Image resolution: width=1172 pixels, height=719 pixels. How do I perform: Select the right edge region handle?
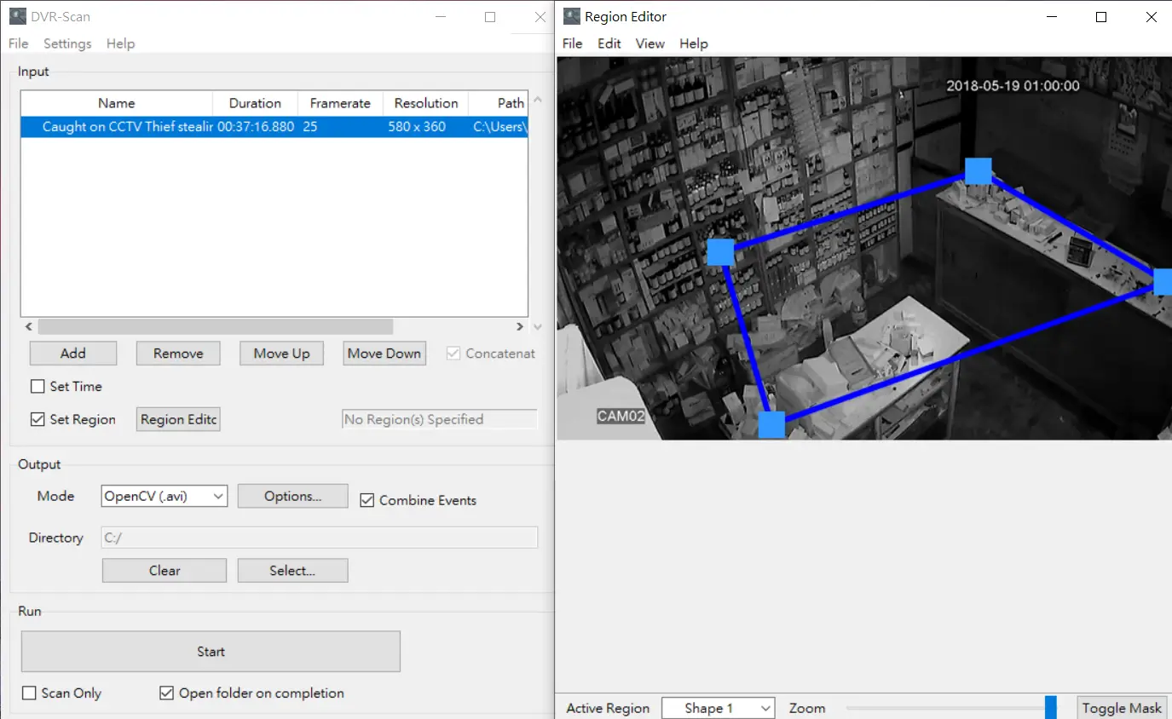[1163, 282]
